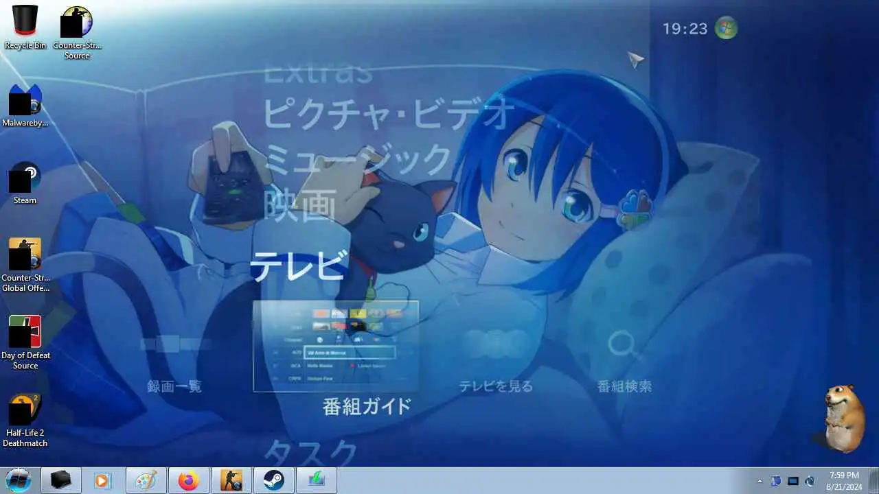Launch Paint from the taskbar
The height and width of the screenshot is (494, 879).
click(146, 480)
